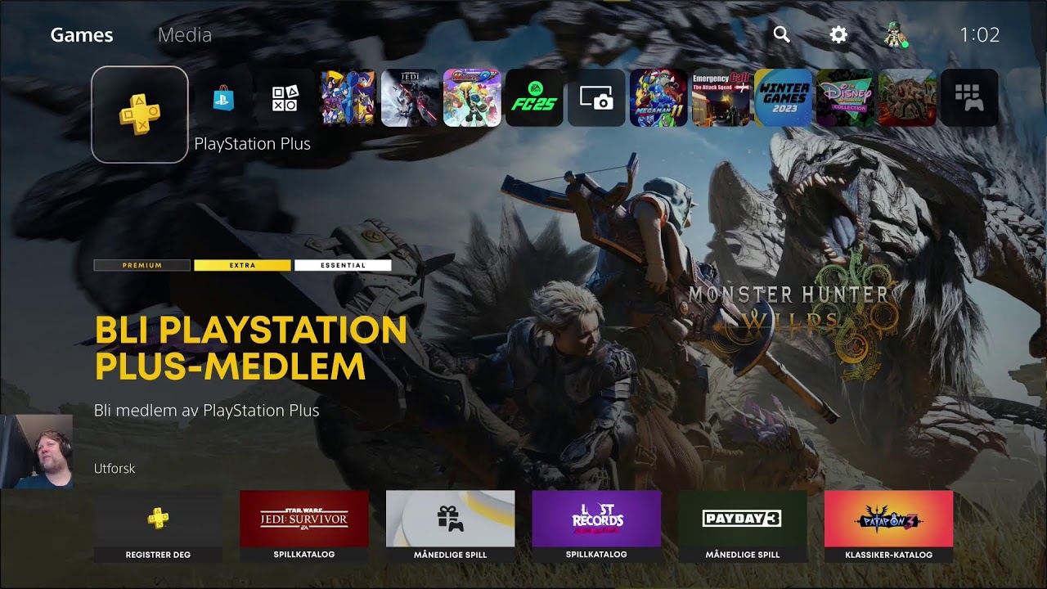Open Jedi Survivor Spillkatalog card
Viewport: 1047px width, 589px height.
pyautogui.click(x=303, y=526)
